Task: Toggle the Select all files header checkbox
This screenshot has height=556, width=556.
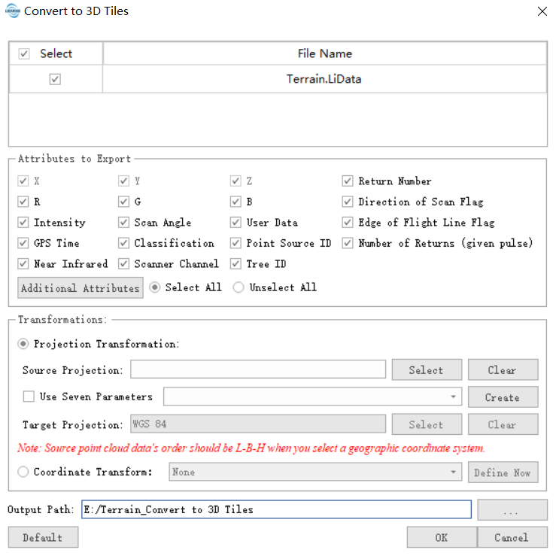Action: (24, 53)
